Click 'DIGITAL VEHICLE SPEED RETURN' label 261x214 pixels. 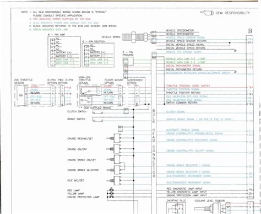(x=186, y=48)
